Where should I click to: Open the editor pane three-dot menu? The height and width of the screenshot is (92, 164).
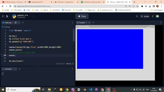click(x=72, y=22)
